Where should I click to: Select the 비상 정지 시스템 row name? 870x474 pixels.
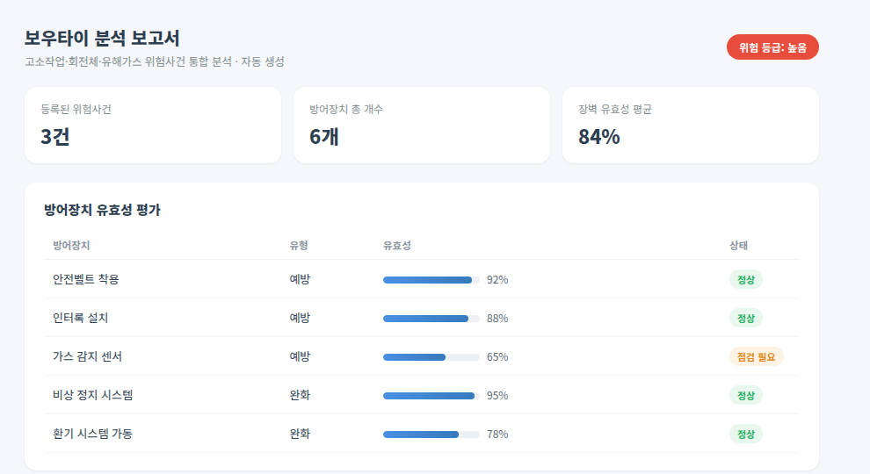point(92,395)
